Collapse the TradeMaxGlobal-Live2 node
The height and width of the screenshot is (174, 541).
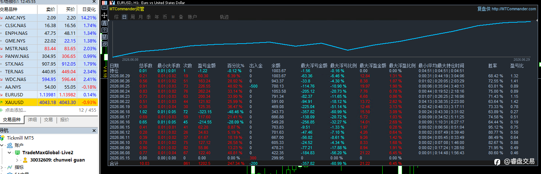point(10,152)
